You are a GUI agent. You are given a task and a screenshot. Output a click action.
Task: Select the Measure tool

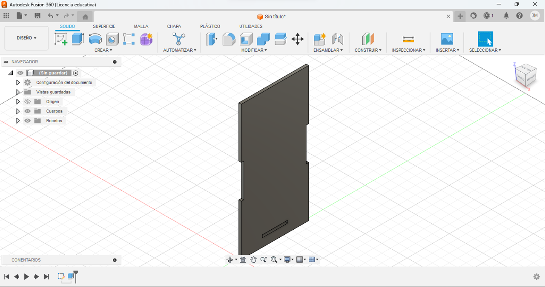408,39
